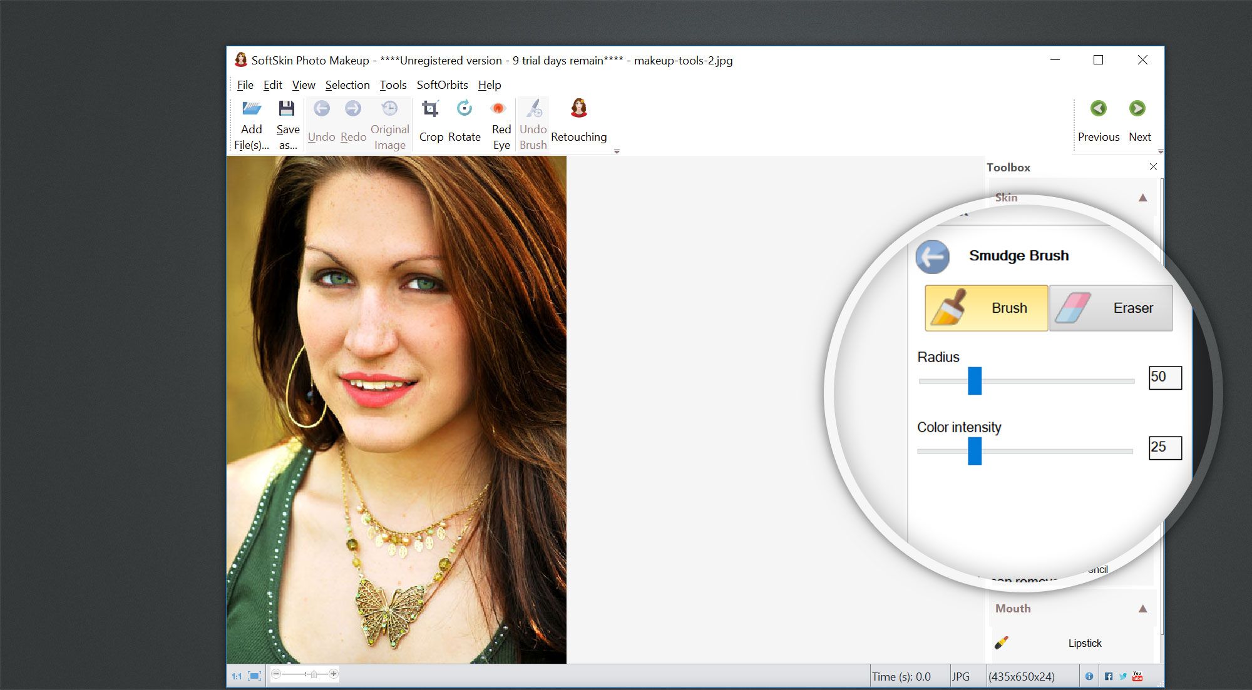Click the back arrow in Smudge Brush
The width and height of the screenshot is (1252, 690).
[x=931, y=256]
